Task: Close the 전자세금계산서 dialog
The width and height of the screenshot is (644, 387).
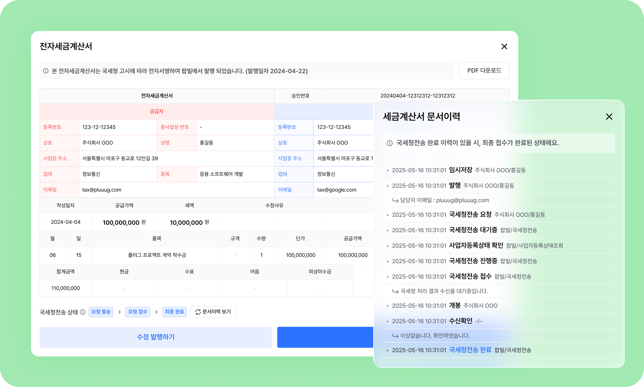Action: pos(504,46)
